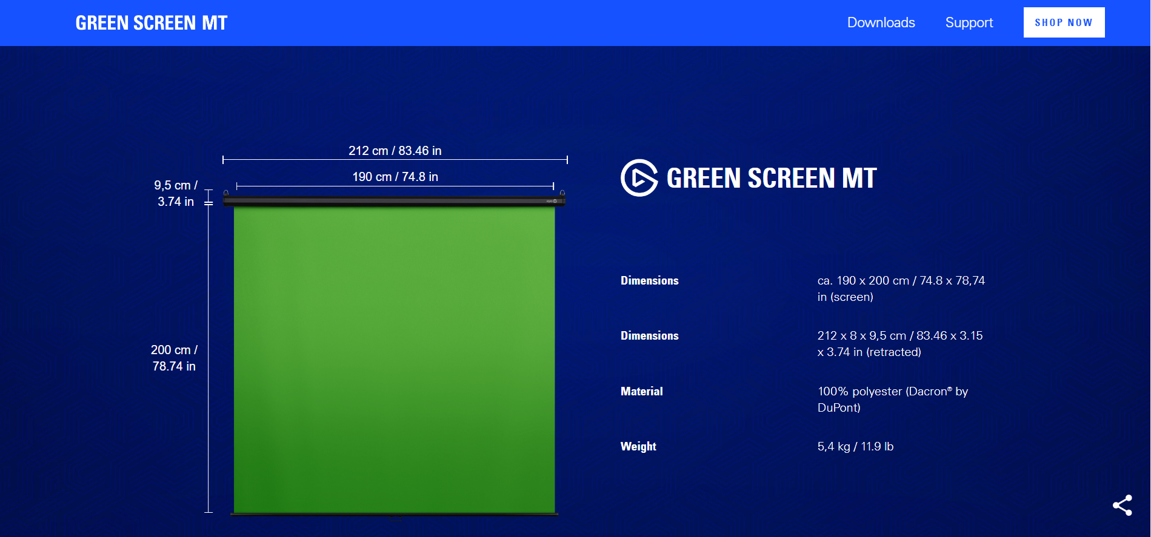Click the SHOP NOW button
Viewport: 1151px width, 537px height.
point(1064,22)
